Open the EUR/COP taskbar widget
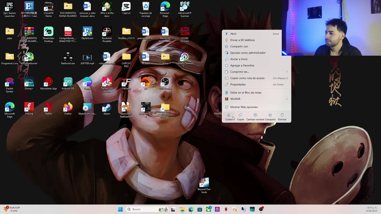Viewport: 381px width, 214px height. [x=12, y=209]
